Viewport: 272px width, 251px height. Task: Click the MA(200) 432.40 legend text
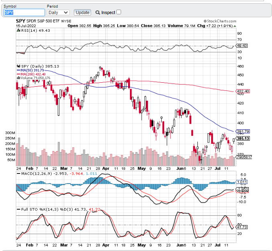33,74
